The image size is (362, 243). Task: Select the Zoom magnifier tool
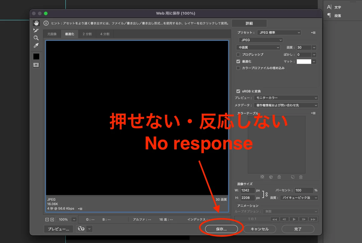(x=36, y=38)
